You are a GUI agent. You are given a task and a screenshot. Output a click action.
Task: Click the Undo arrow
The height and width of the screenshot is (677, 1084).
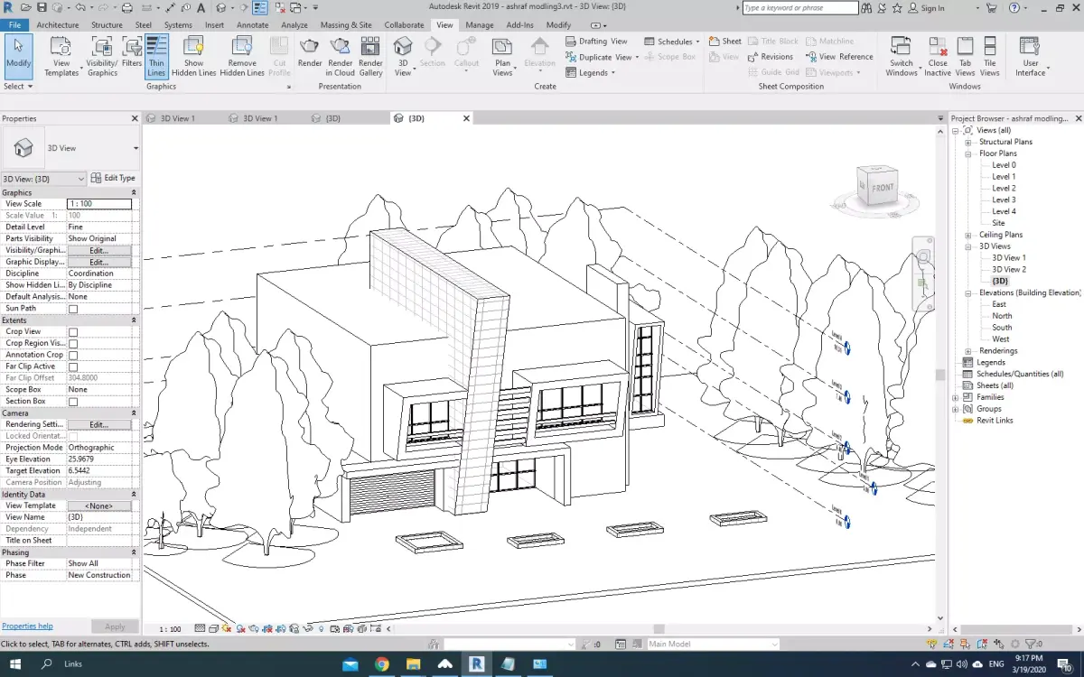pyautogui.click(x=79, y=7)
